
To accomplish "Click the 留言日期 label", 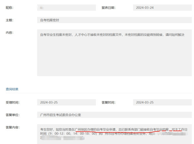I will point(108,8).
